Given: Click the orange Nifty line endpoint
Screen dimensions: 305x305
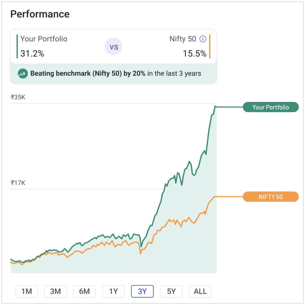Looking at the screenshot, I should point(215,196).
